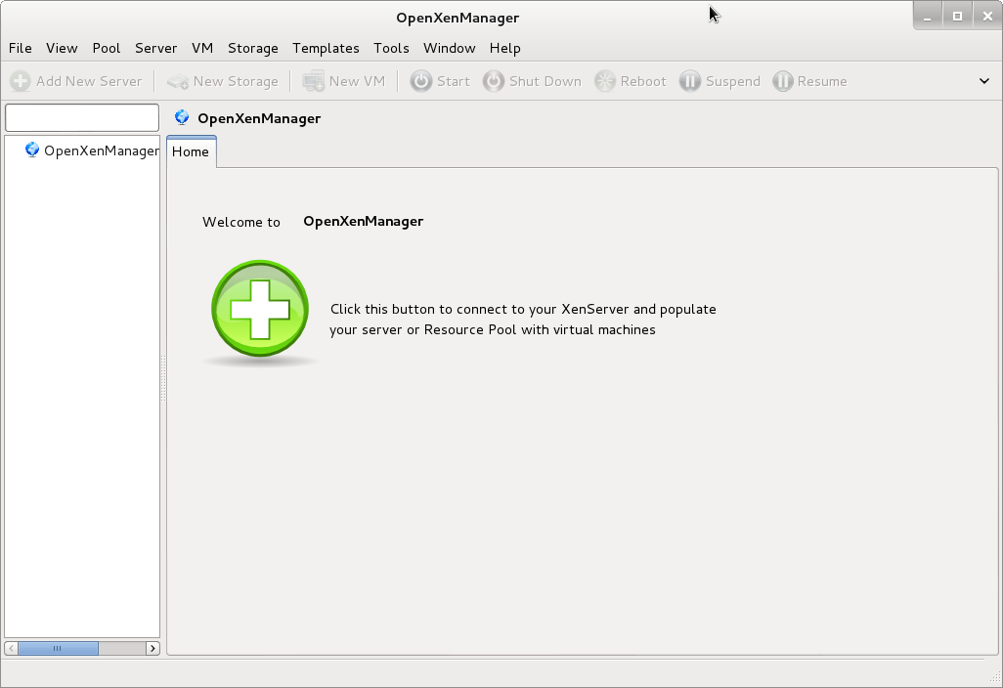This screenshot has height=688, width=1003.
Task: Open the Storage menu
Action: tap(253, 48)
